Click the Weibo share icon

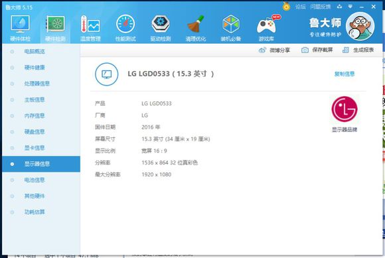[262, 50]
